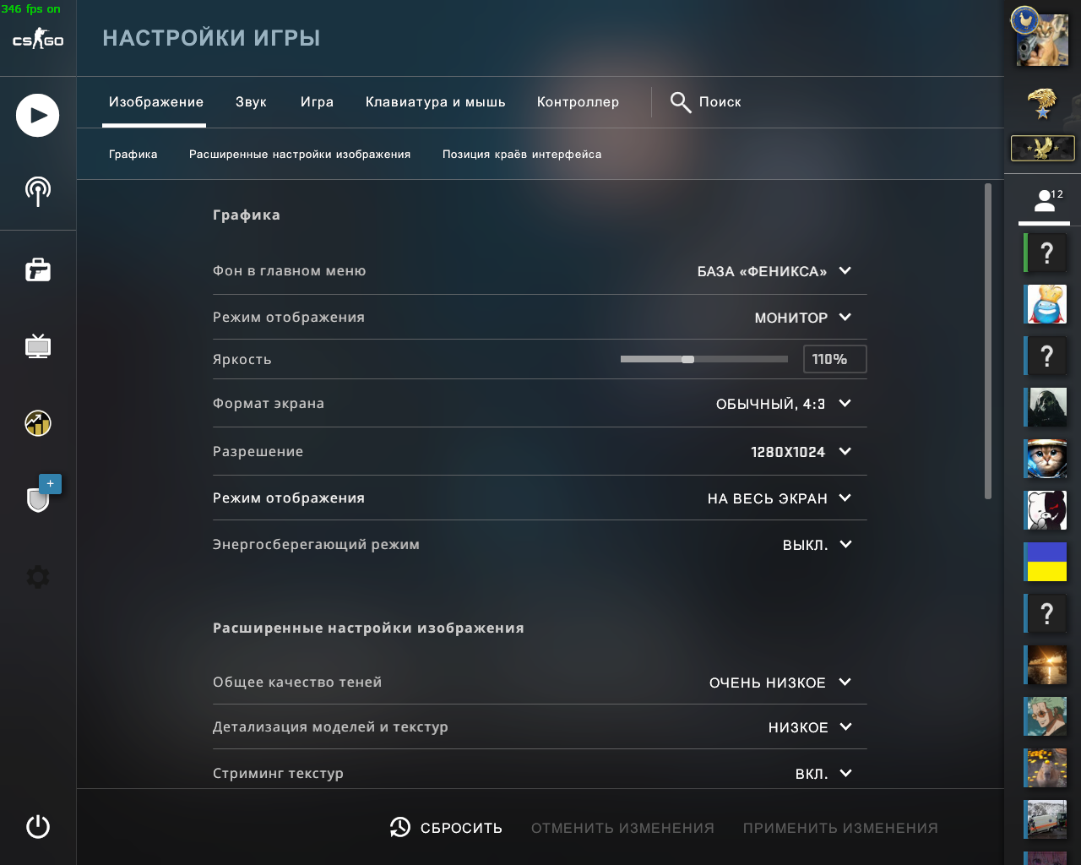Screen dimensions: 1081x865
Task: Click the search magnifier icon
Action: (681, 102)
